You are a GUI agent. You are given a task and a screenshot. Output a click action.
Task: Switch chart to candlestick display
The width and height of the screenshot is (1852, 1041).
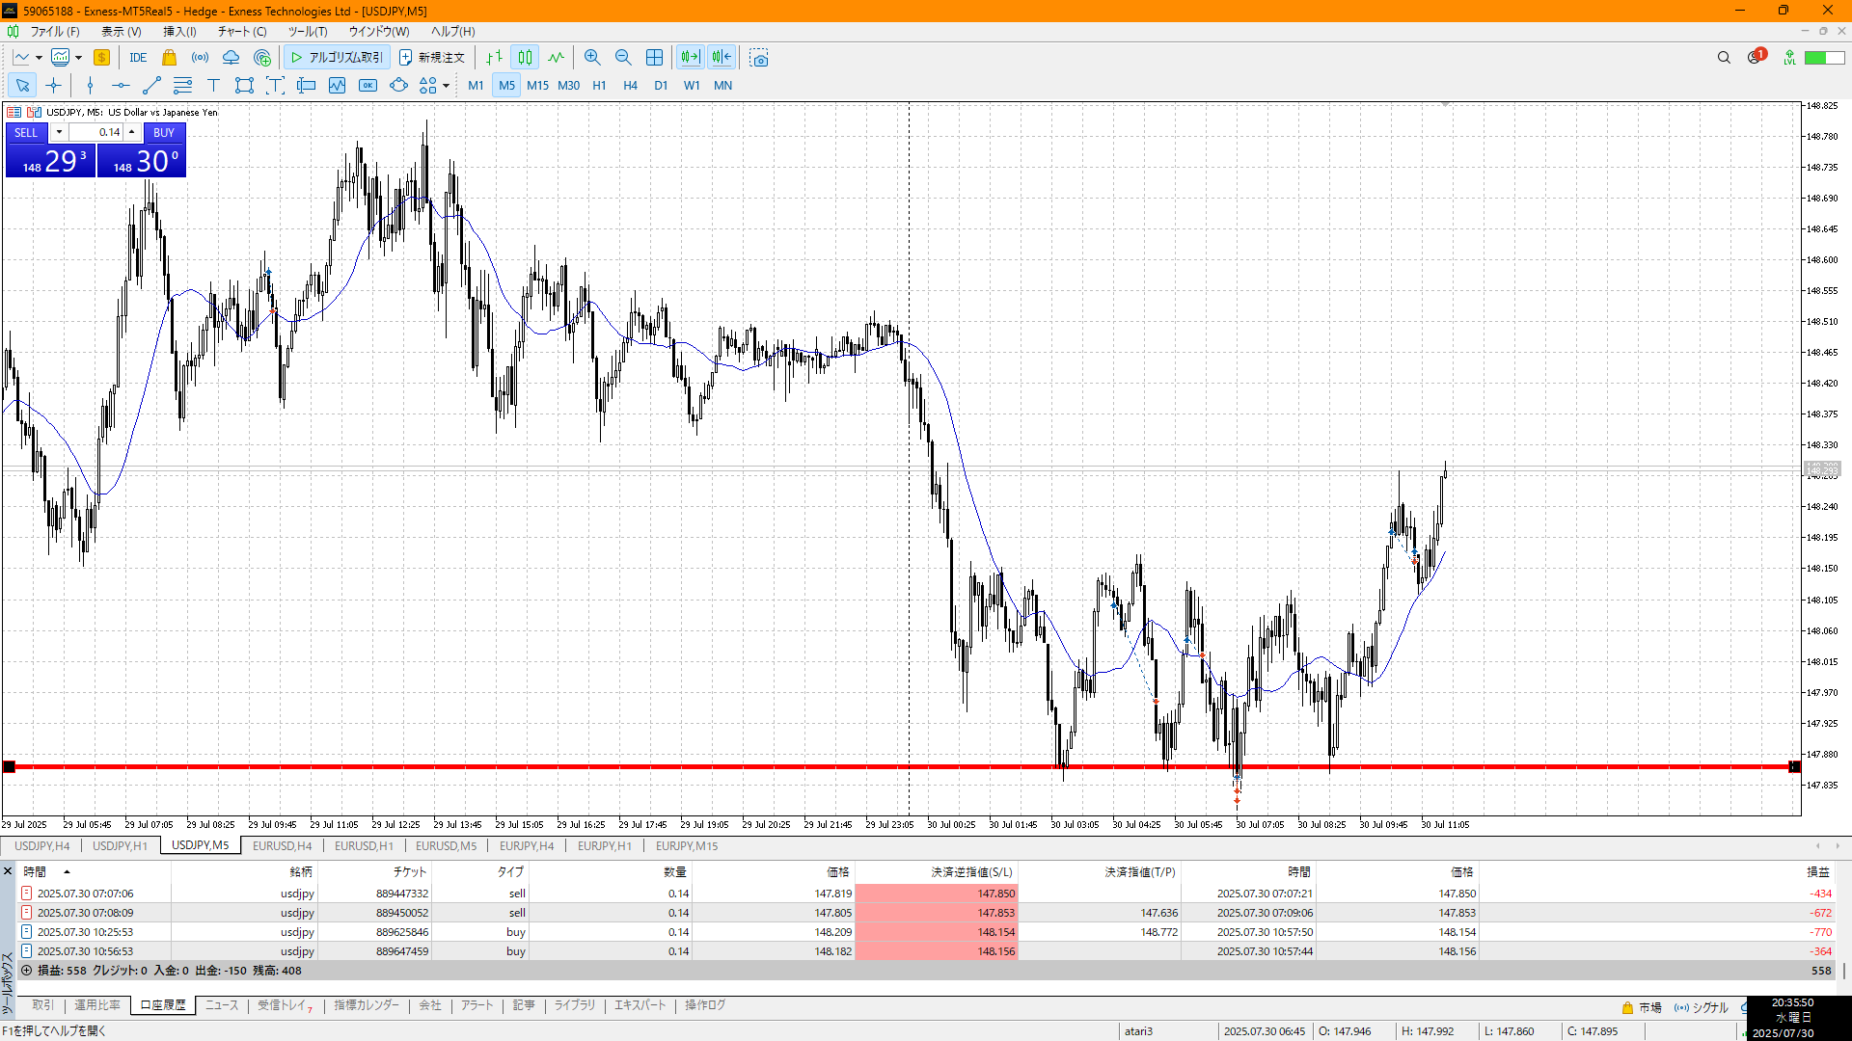coord(525,58)
